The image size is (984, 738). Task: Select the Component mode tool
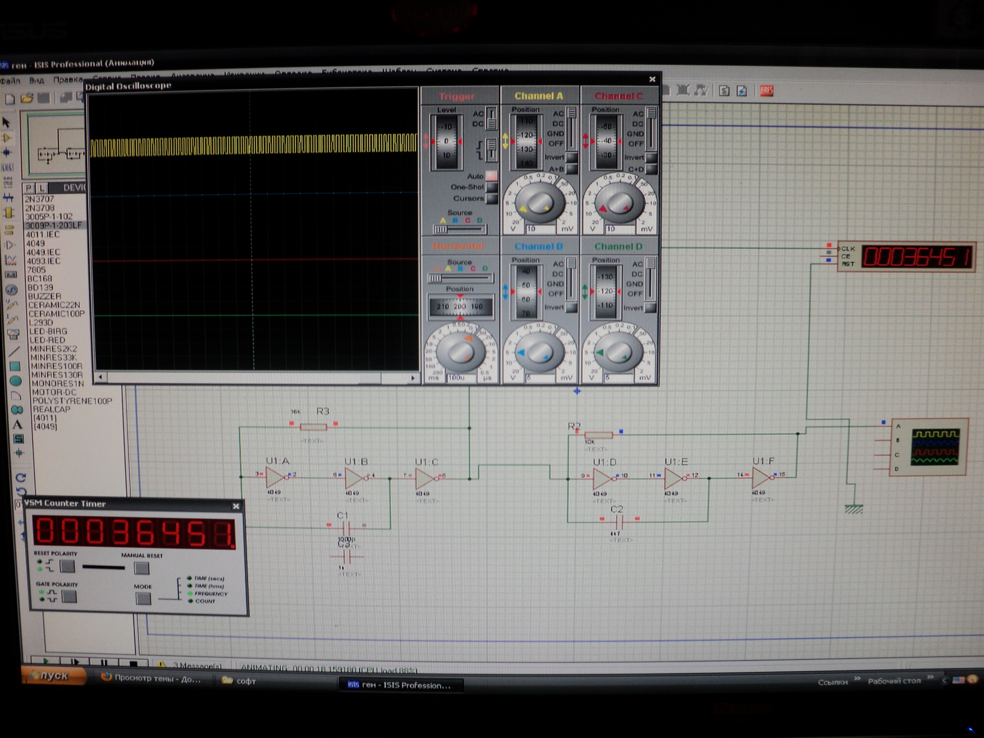pos(7,138)
